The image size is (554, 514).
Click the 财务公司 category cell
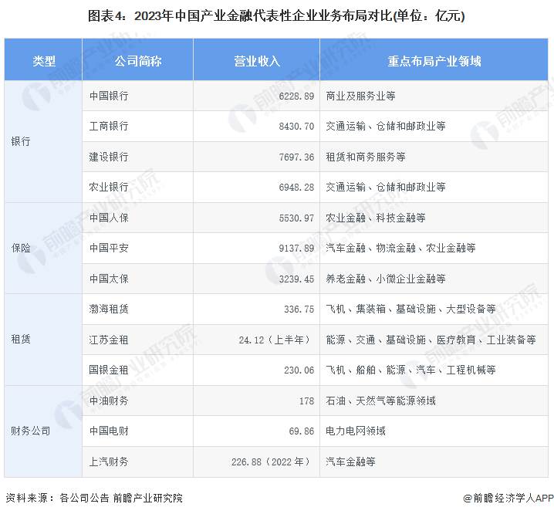tap(43, 431)
